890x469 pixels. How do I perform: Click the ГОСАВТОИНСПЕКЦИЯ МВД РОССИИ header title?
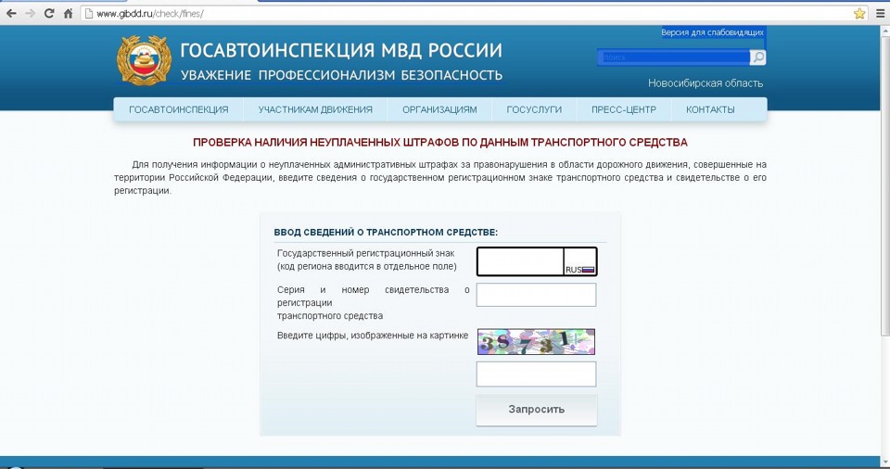point(341,51)
